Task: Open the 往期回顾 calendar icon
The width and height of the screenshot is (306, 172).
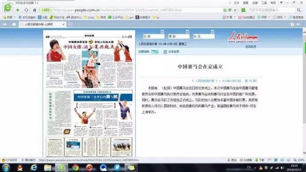Action: coord(155,52)
